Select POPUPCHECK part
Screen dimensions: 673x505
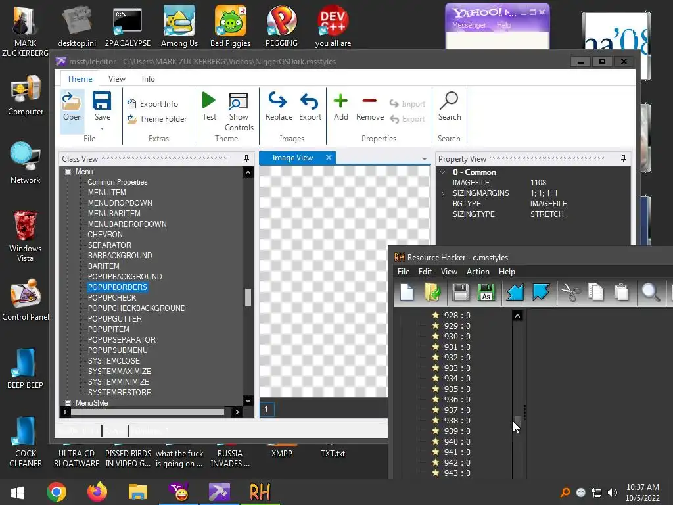112,298
